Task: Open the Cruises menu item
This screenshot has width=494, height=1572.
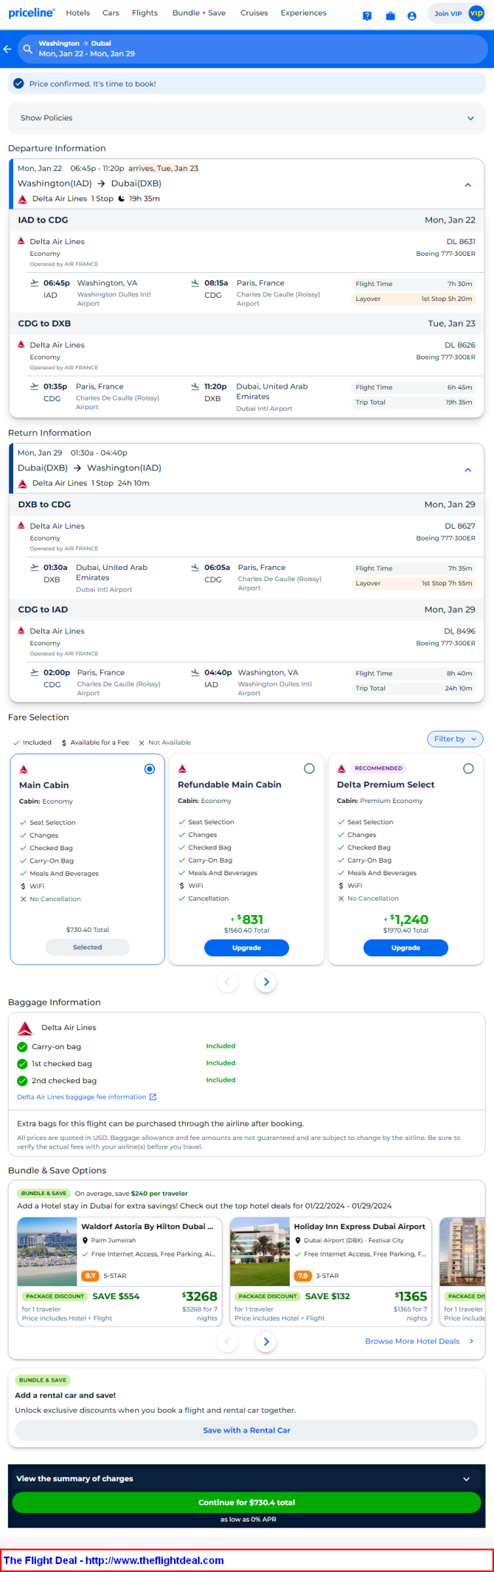Action: (x=254, y=13)
